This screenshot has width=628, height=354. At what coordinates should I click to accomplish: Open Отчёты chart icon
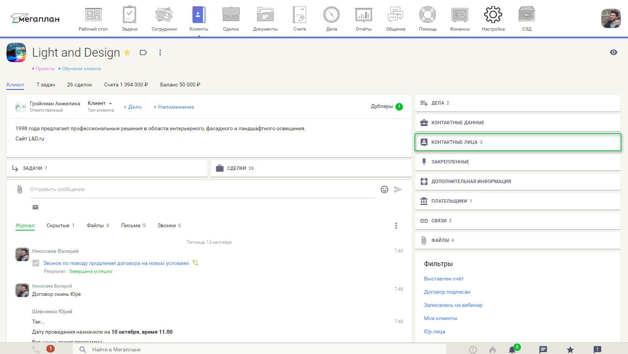coord(363,15)
